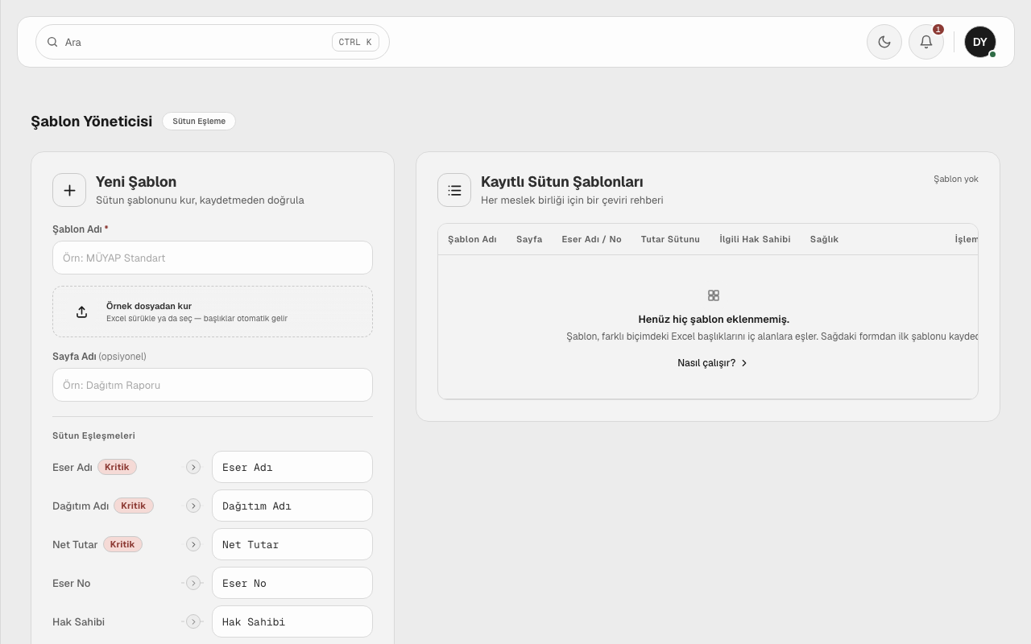Toggle dark mode with the moon icon
This screenshot has height=644, width=1031.
[x=884, y=42]
